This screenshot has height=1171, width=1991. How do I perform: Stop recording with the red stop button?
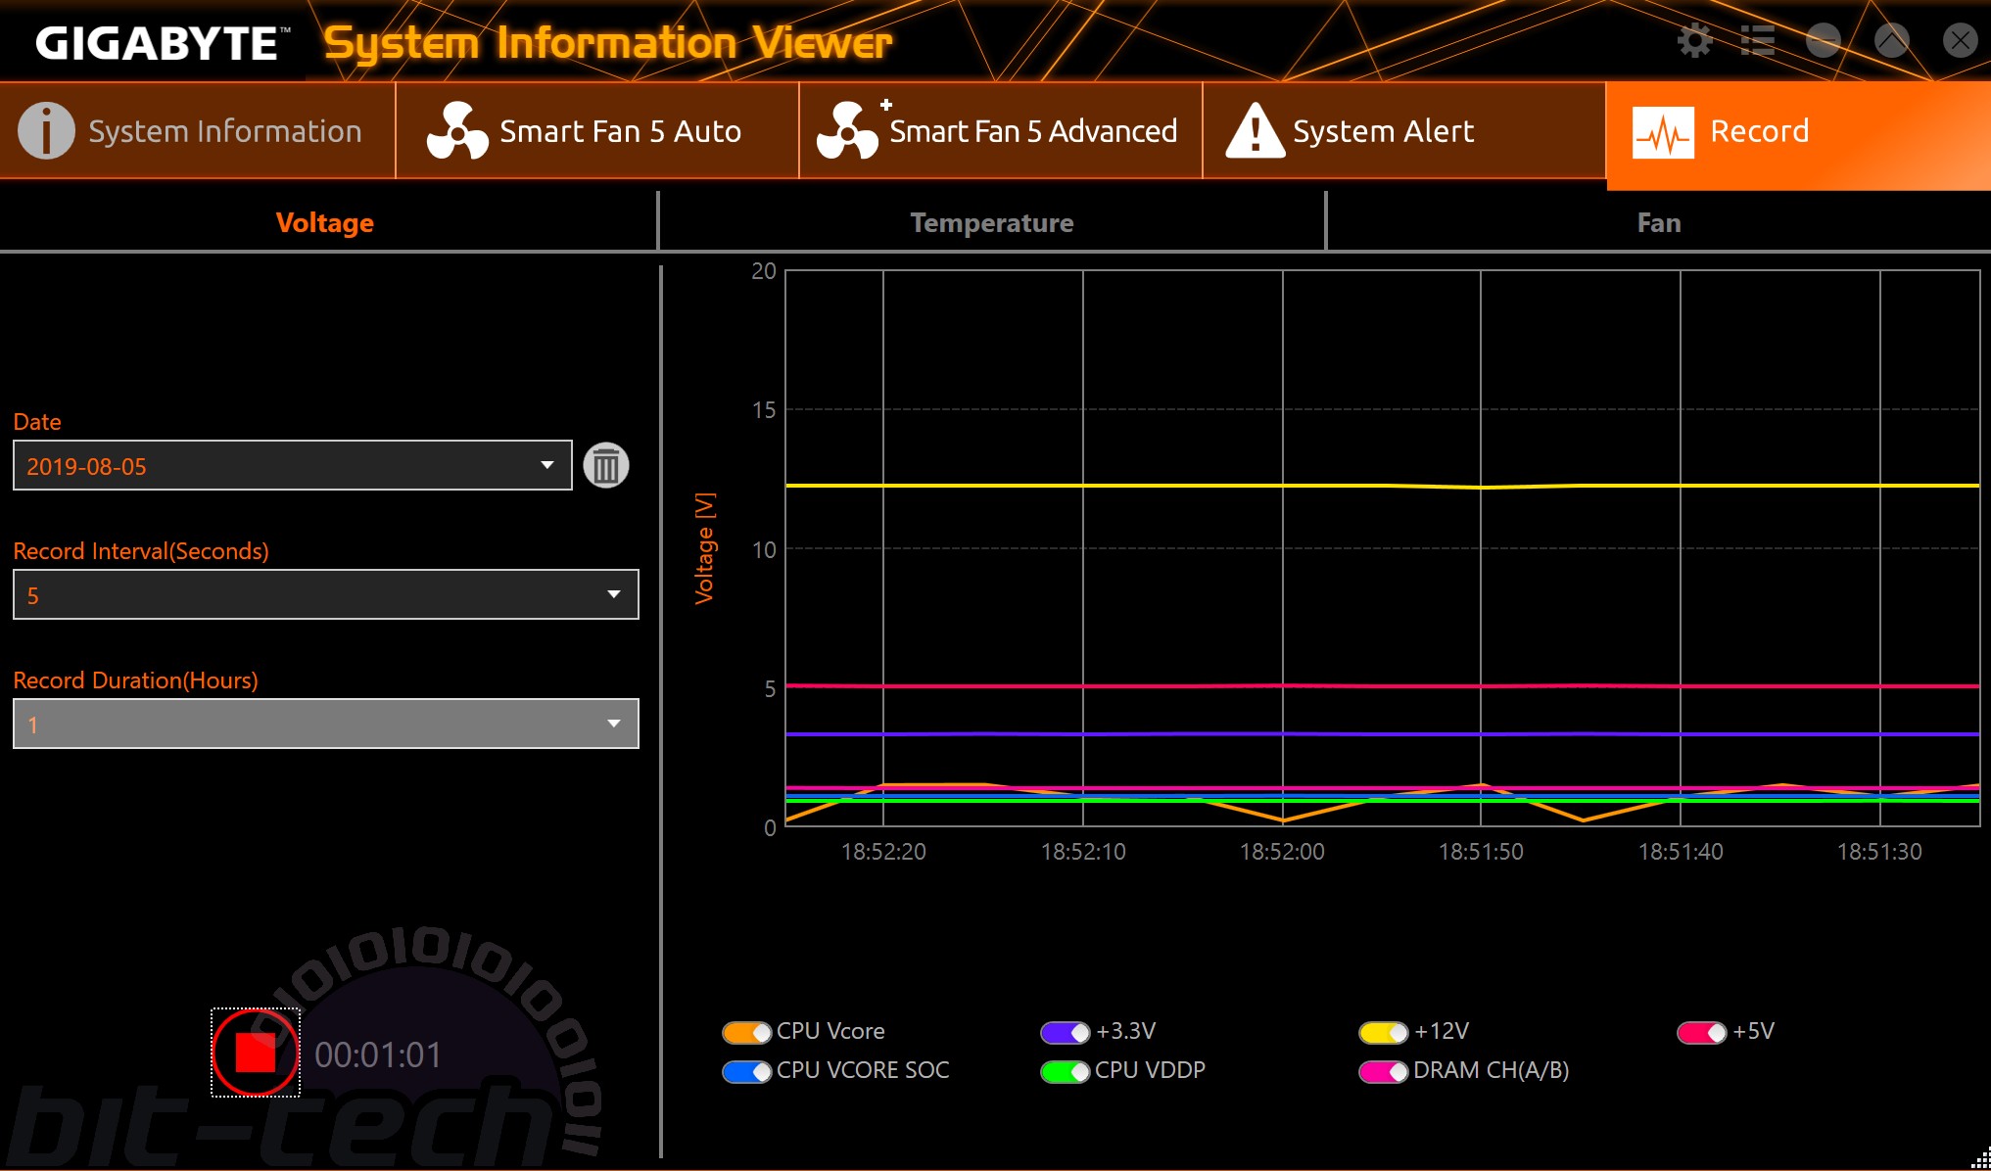256,1053
